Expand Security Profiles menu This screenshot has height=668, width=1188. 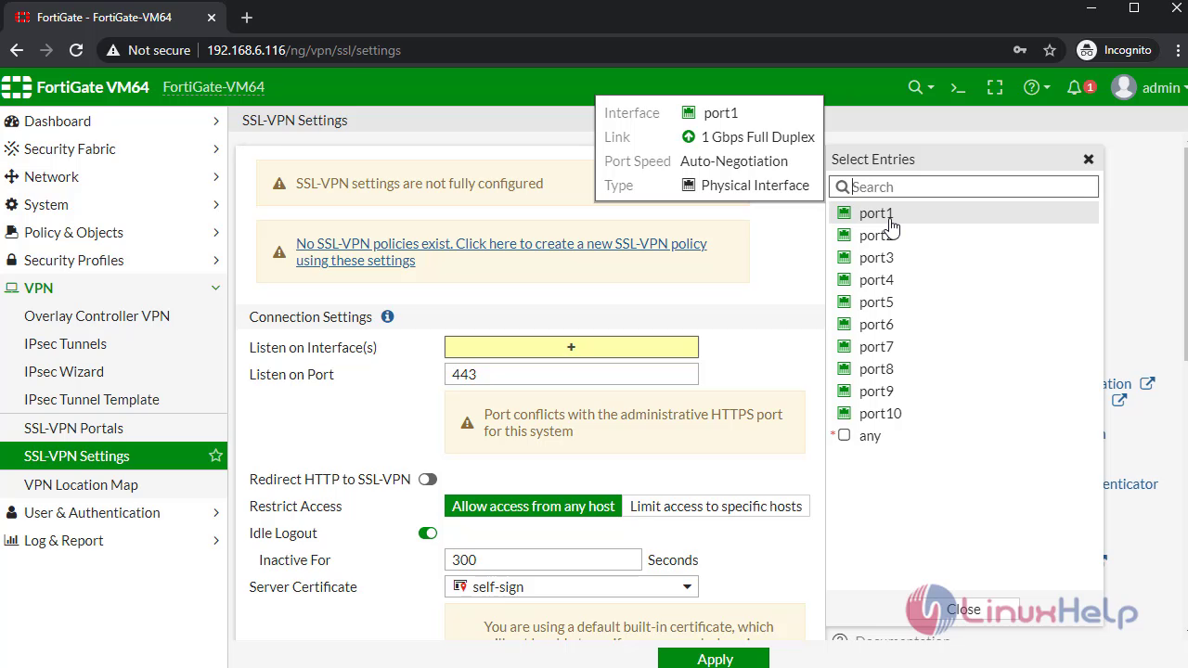[113, 261]
